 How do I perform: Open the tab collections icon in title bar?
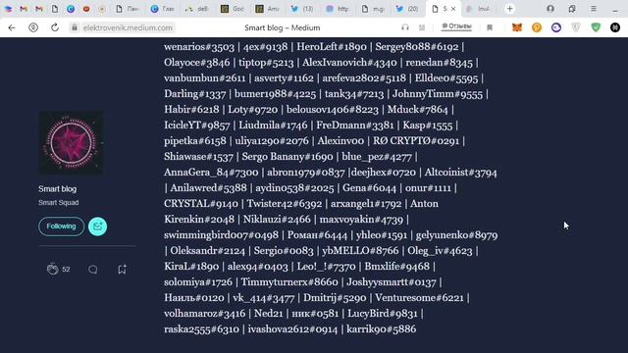click(x=572, y=9)
